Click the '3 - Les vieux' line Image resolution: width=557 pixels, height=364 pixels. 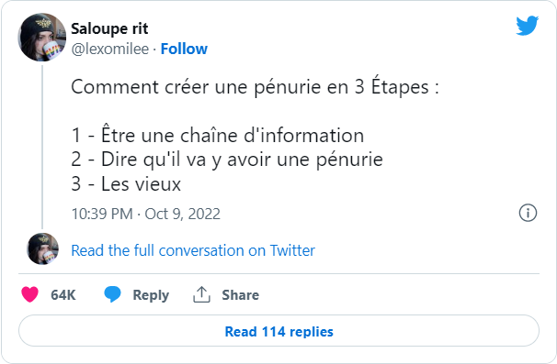[x=126, y=184]
